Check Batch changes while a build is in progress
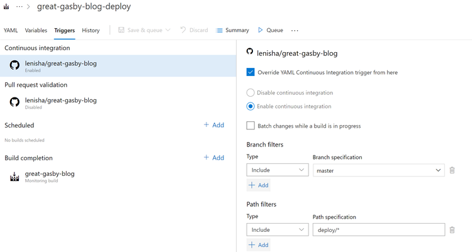This screenshot has height=252, width=472. [250, 126]
